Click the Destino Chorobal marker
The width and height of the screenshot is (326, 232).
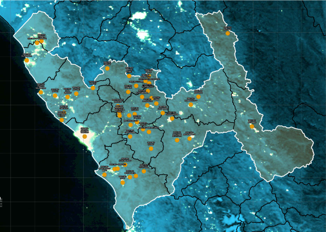click(144, 171)
